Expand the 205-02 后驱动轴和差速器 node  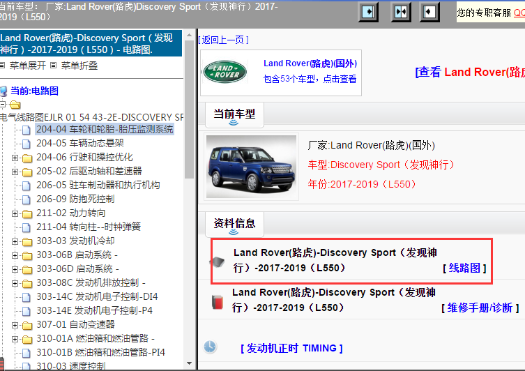(15, 172)
